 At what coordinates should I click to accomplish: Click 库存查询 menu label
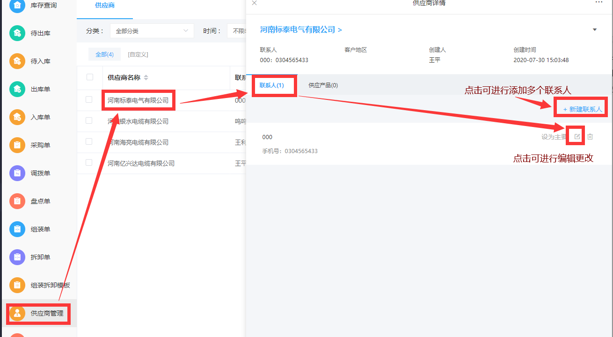[44, 6]
